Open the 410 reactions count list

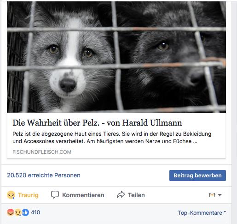tap(35, 212)
